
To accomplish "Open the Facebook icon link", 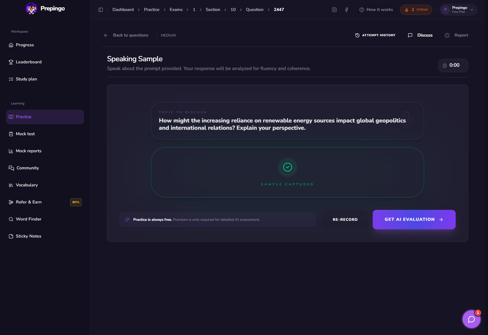I will [346, 10].
